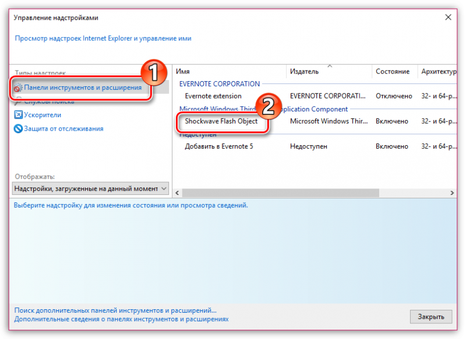The image size is (466, 339).
Task: Open Поиск дополнительных панелей инструментов link
Action: [115, 311]
